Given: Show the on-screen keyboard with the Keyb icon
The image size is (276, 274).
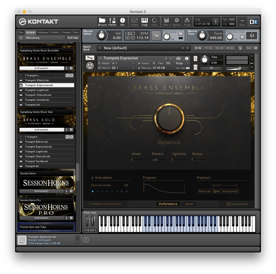Looking at the screenshot, I should coord(144,22).
